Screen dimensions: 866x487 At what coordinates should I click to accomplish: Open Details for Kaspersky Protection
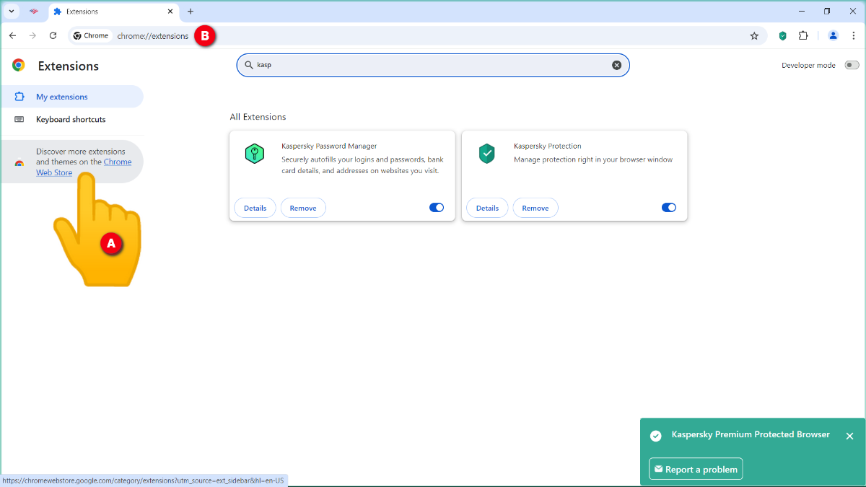[487, 208]
